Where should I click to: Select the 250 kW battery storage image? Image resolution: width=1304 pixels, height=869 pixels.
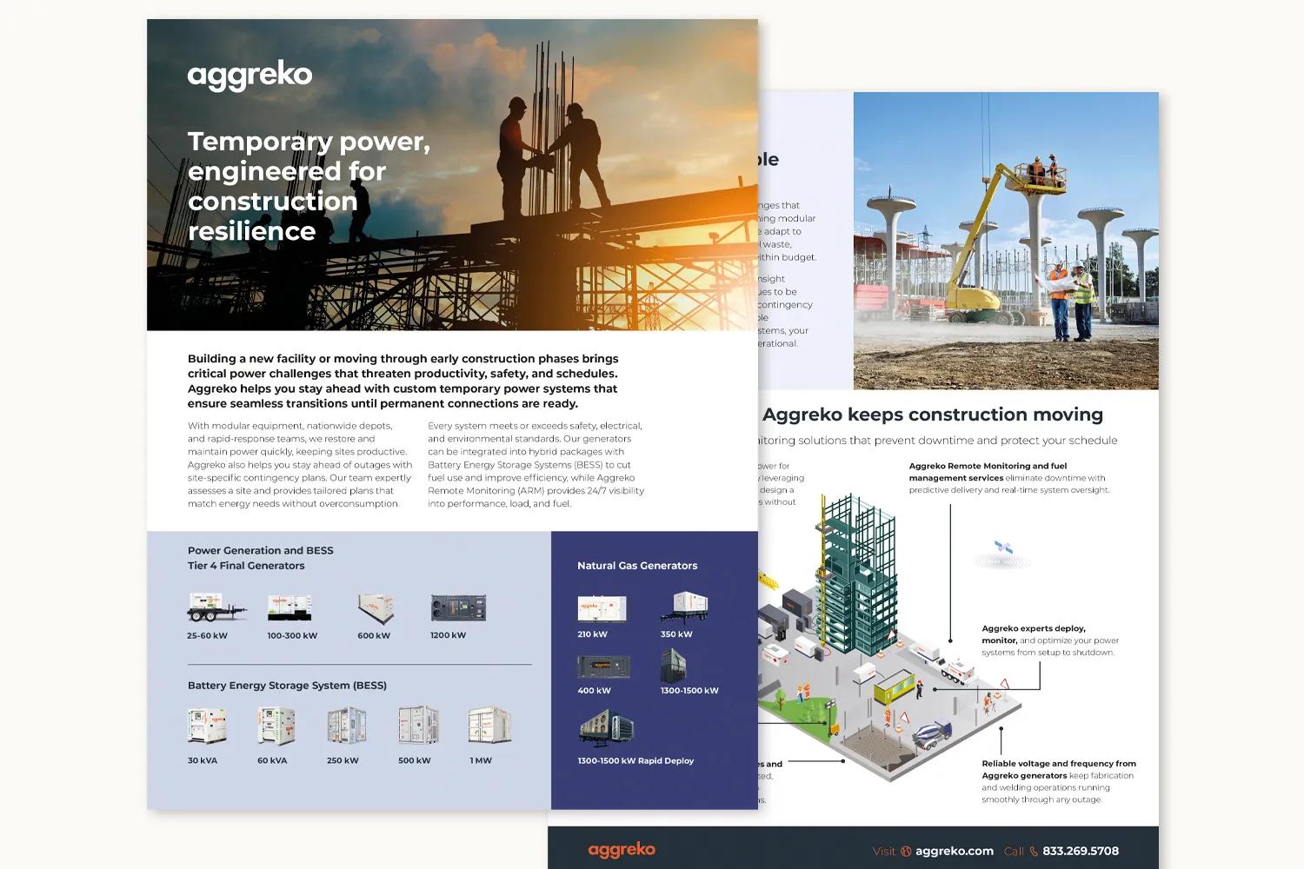coord(346,726)
